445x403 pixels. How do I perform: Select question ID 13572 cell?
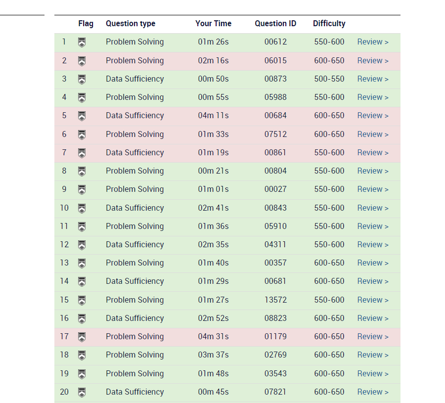[x=275, y=300]
